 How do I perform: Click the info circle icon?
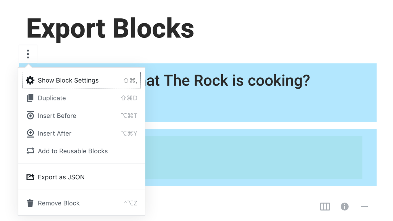point(345,207)
